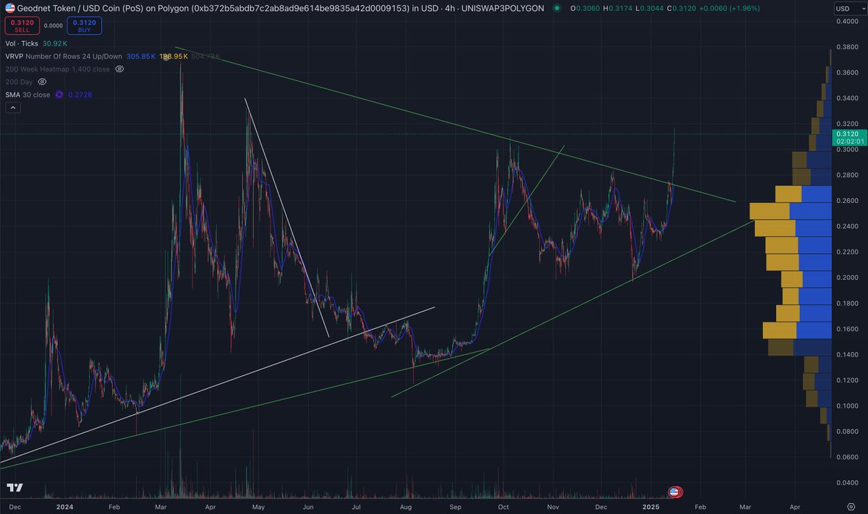Click the 0.2728 SMA value
This screenshot has width=868, height=514.
[x=80, y=95]
